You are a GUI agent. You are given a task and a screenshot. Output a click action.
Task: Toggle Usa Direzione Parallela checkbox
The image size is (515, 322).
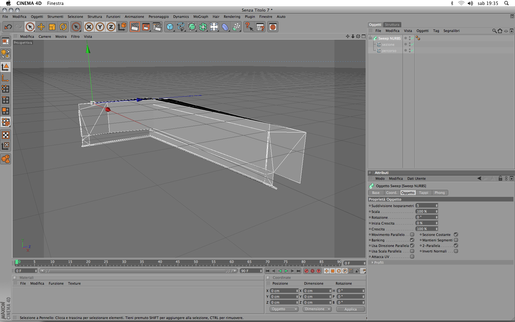point(412,246)
